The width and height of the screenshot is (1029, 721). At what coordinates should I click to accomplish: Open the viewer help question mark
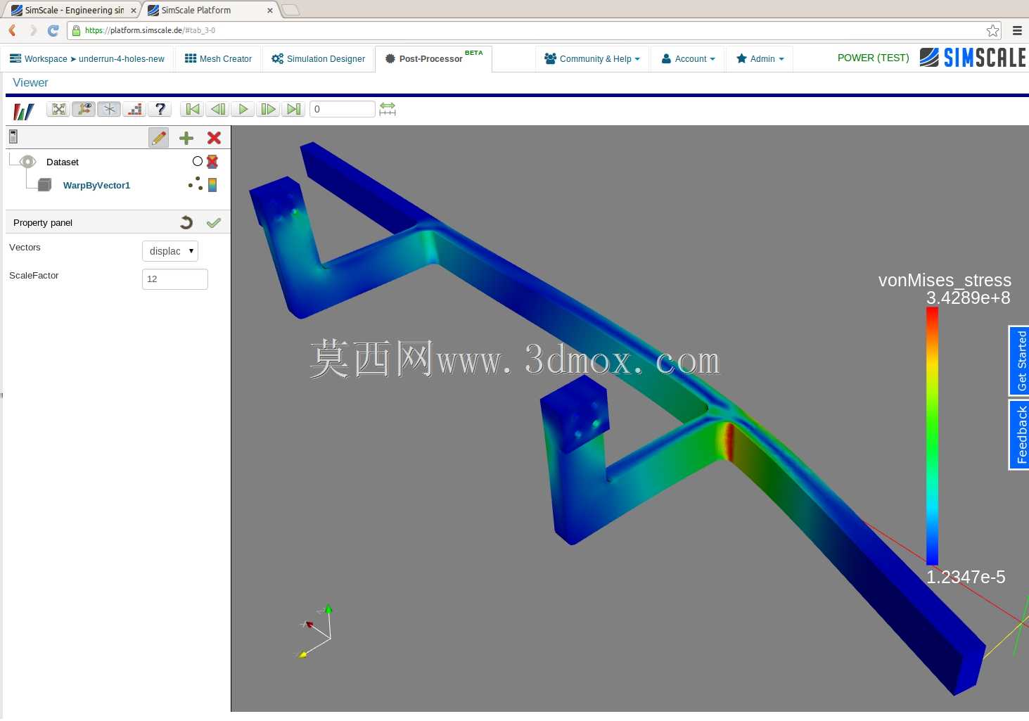pyautogui.click(x=160, y=109)
